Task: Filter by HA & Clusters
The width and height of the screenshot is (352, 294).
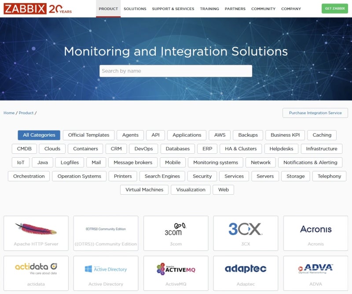Action: [x=241, y=149]
